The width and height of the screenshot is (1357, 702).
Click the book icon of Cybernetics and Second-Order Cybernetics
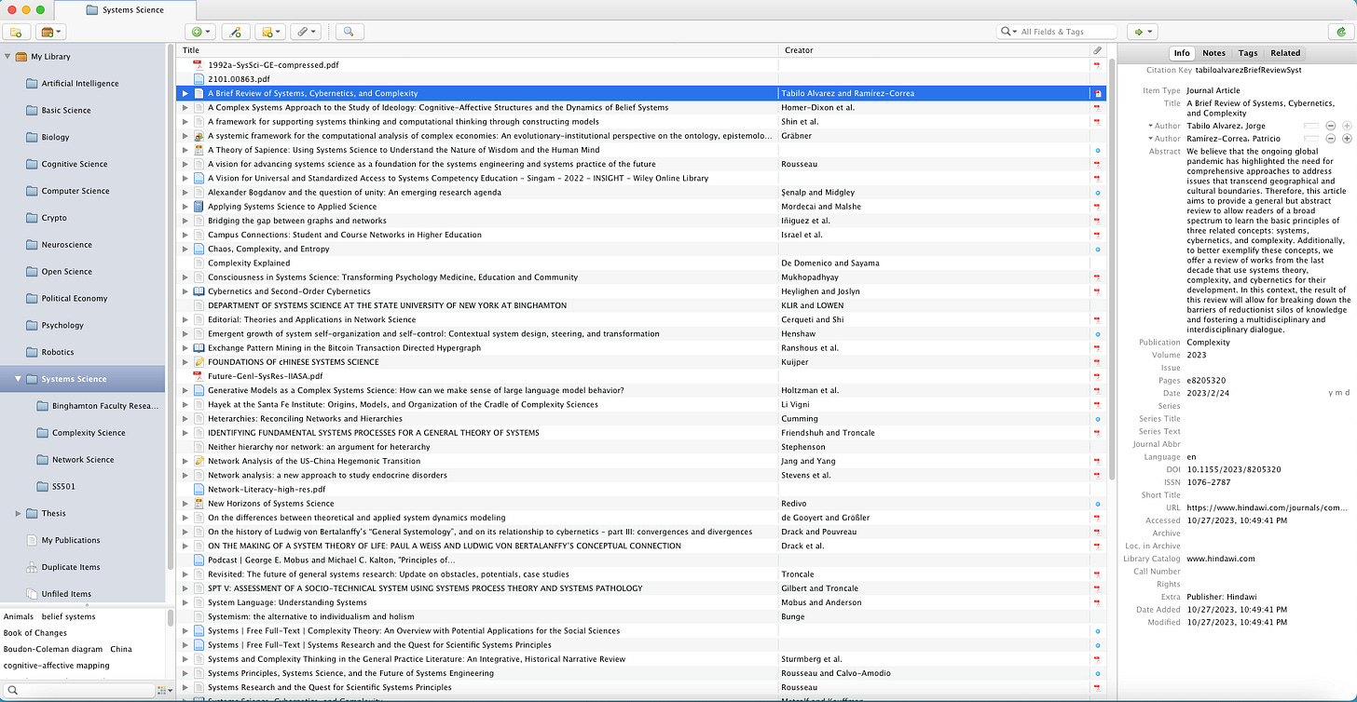click(198, 291)
